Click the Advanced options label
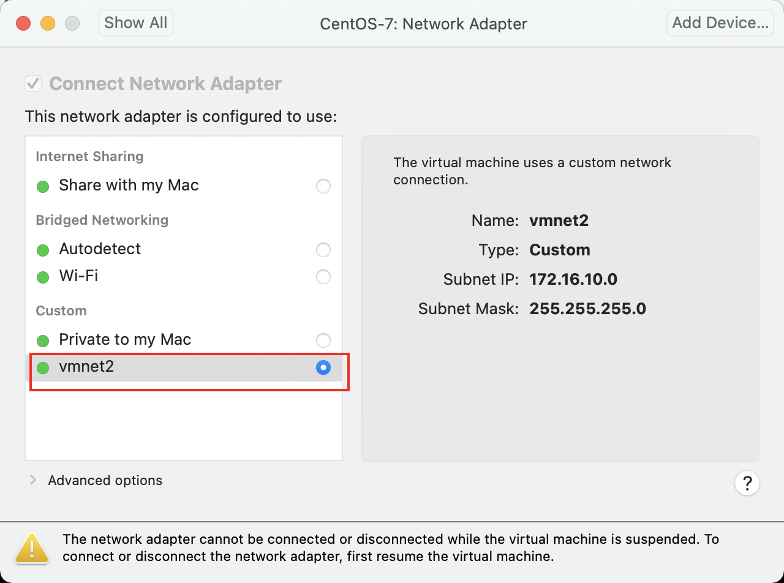784x583 pixels. [x=105, y=480]
